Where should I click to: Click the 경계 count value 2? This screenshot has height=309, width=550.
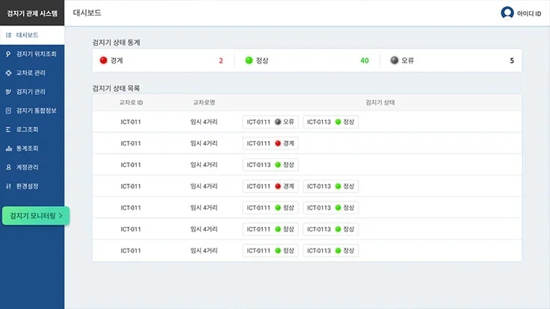click(221, 60)
